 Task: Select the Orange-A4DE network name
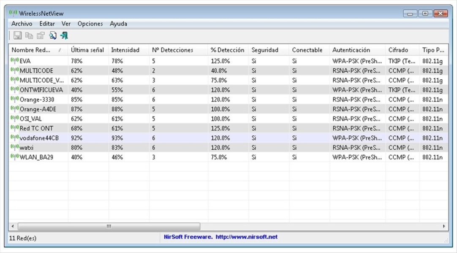(x=38, y=109)
